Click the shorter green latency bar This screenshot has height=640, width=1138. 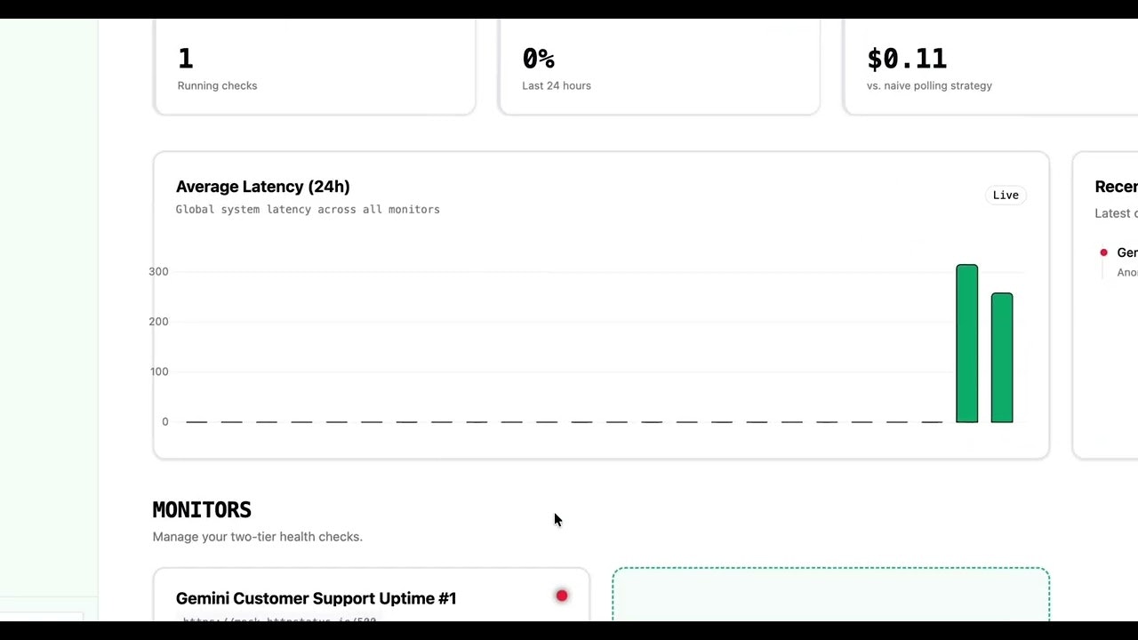(x=1002, y=357)
